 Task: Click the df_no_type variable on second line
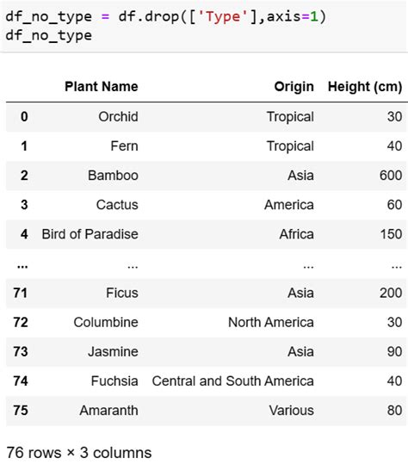click(48, 35)
